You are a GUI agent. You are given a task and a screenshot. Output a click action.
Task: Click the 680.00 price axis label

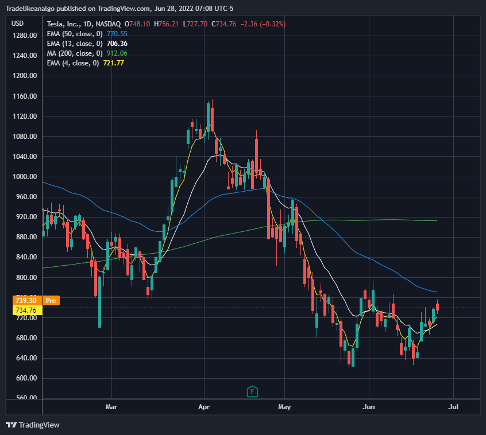(x=26, y=338)
